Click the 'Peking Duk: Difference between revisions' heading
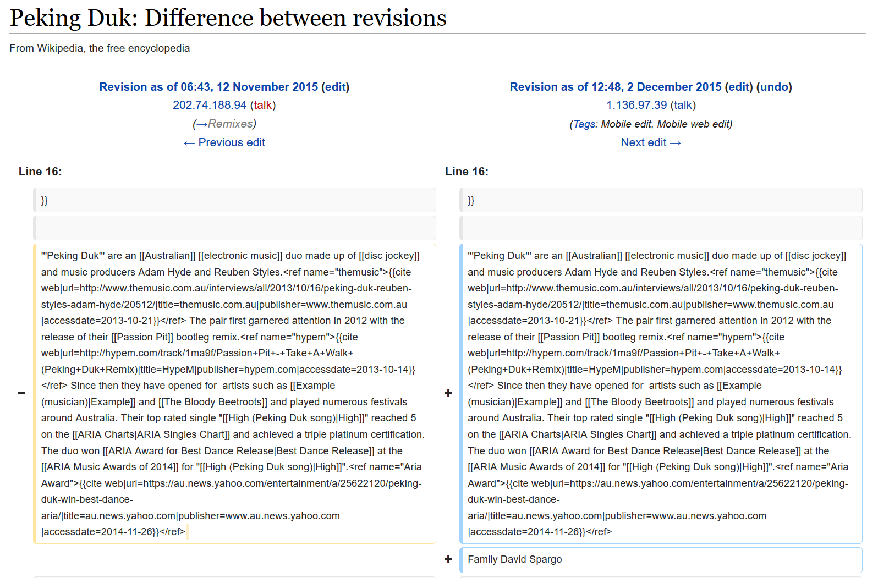The width and height of the screenshot is (878, 578). click(x=228, y=18)
